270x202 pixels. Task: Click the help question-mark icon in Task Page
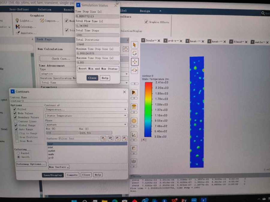[126, 49]
